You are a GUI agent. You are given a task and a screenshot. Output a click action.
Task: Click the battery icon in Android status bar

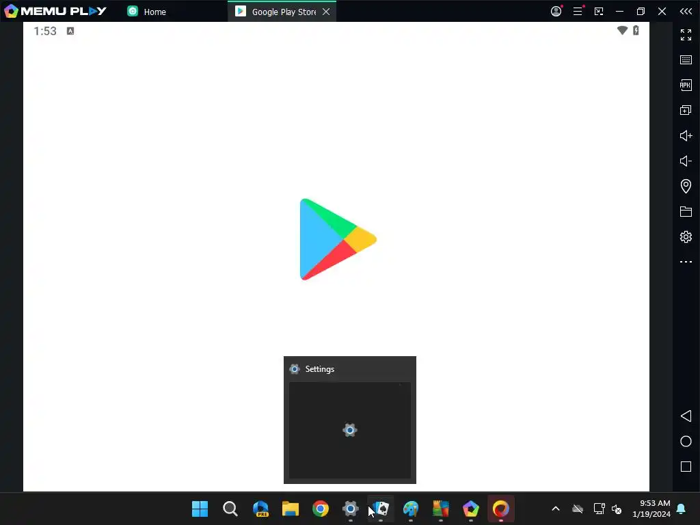click(636, 30)
